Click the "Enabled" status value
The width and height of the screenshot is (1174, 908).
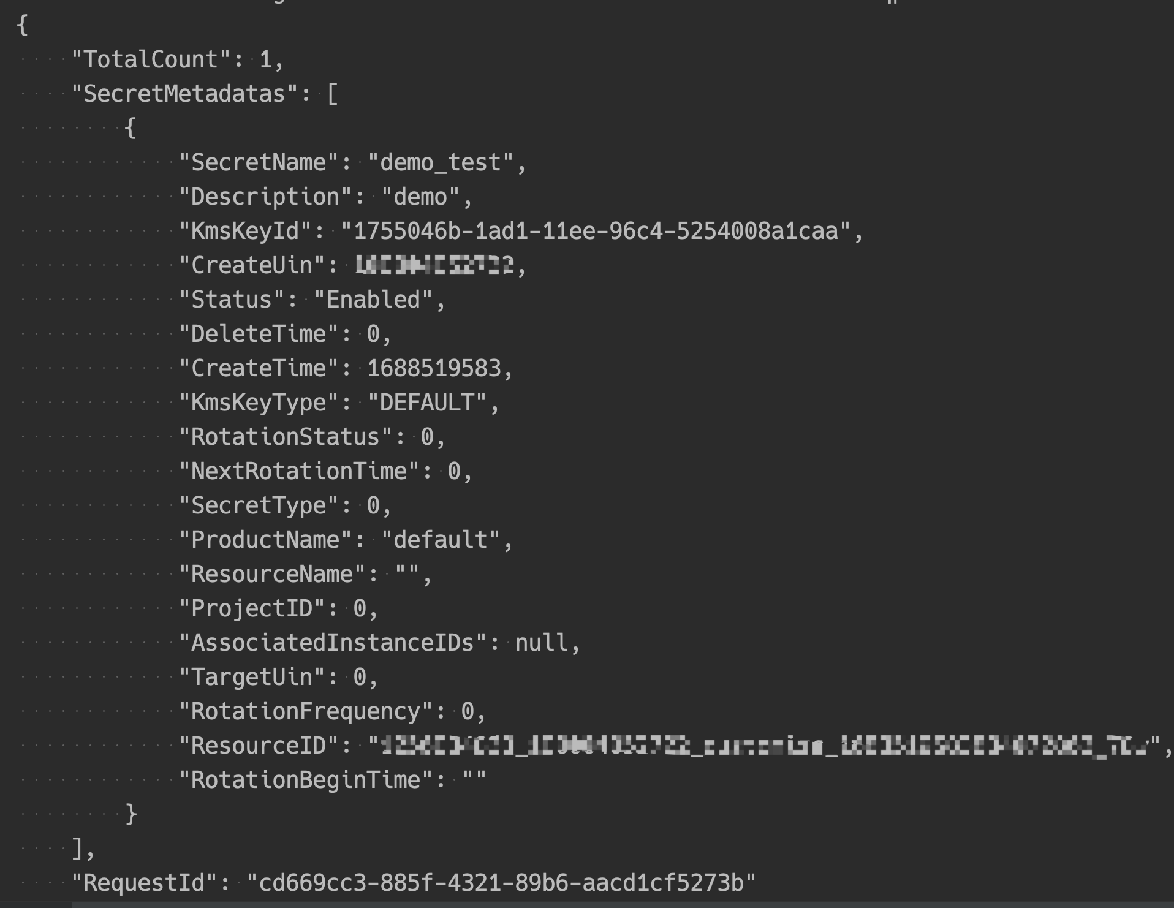373,300
